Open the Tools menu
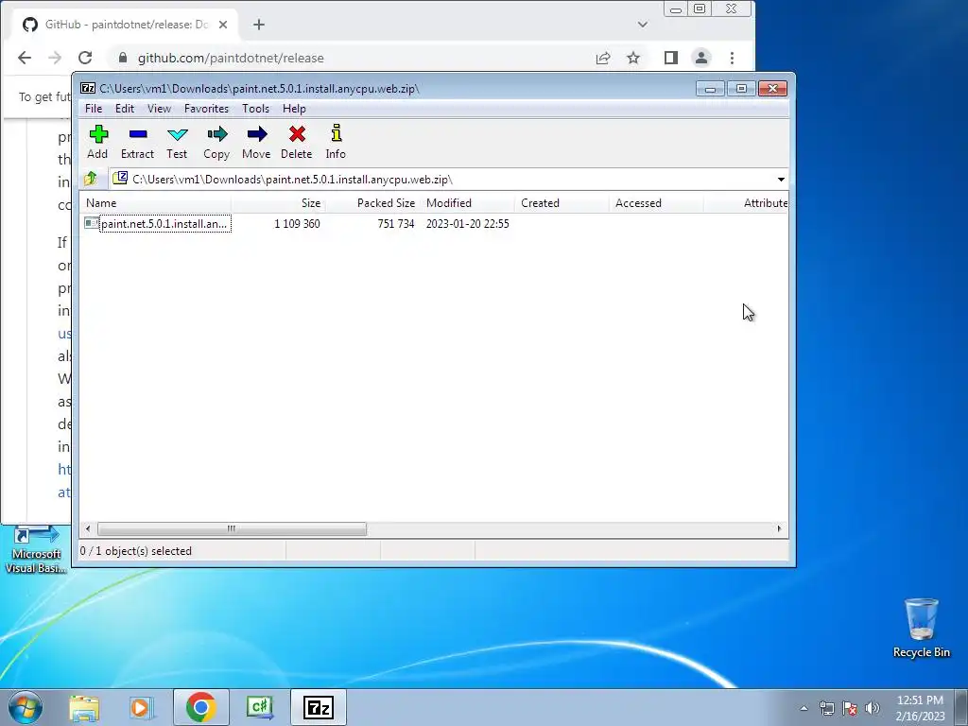The height and width of the screenshot is (726, 968). [255, 109]
